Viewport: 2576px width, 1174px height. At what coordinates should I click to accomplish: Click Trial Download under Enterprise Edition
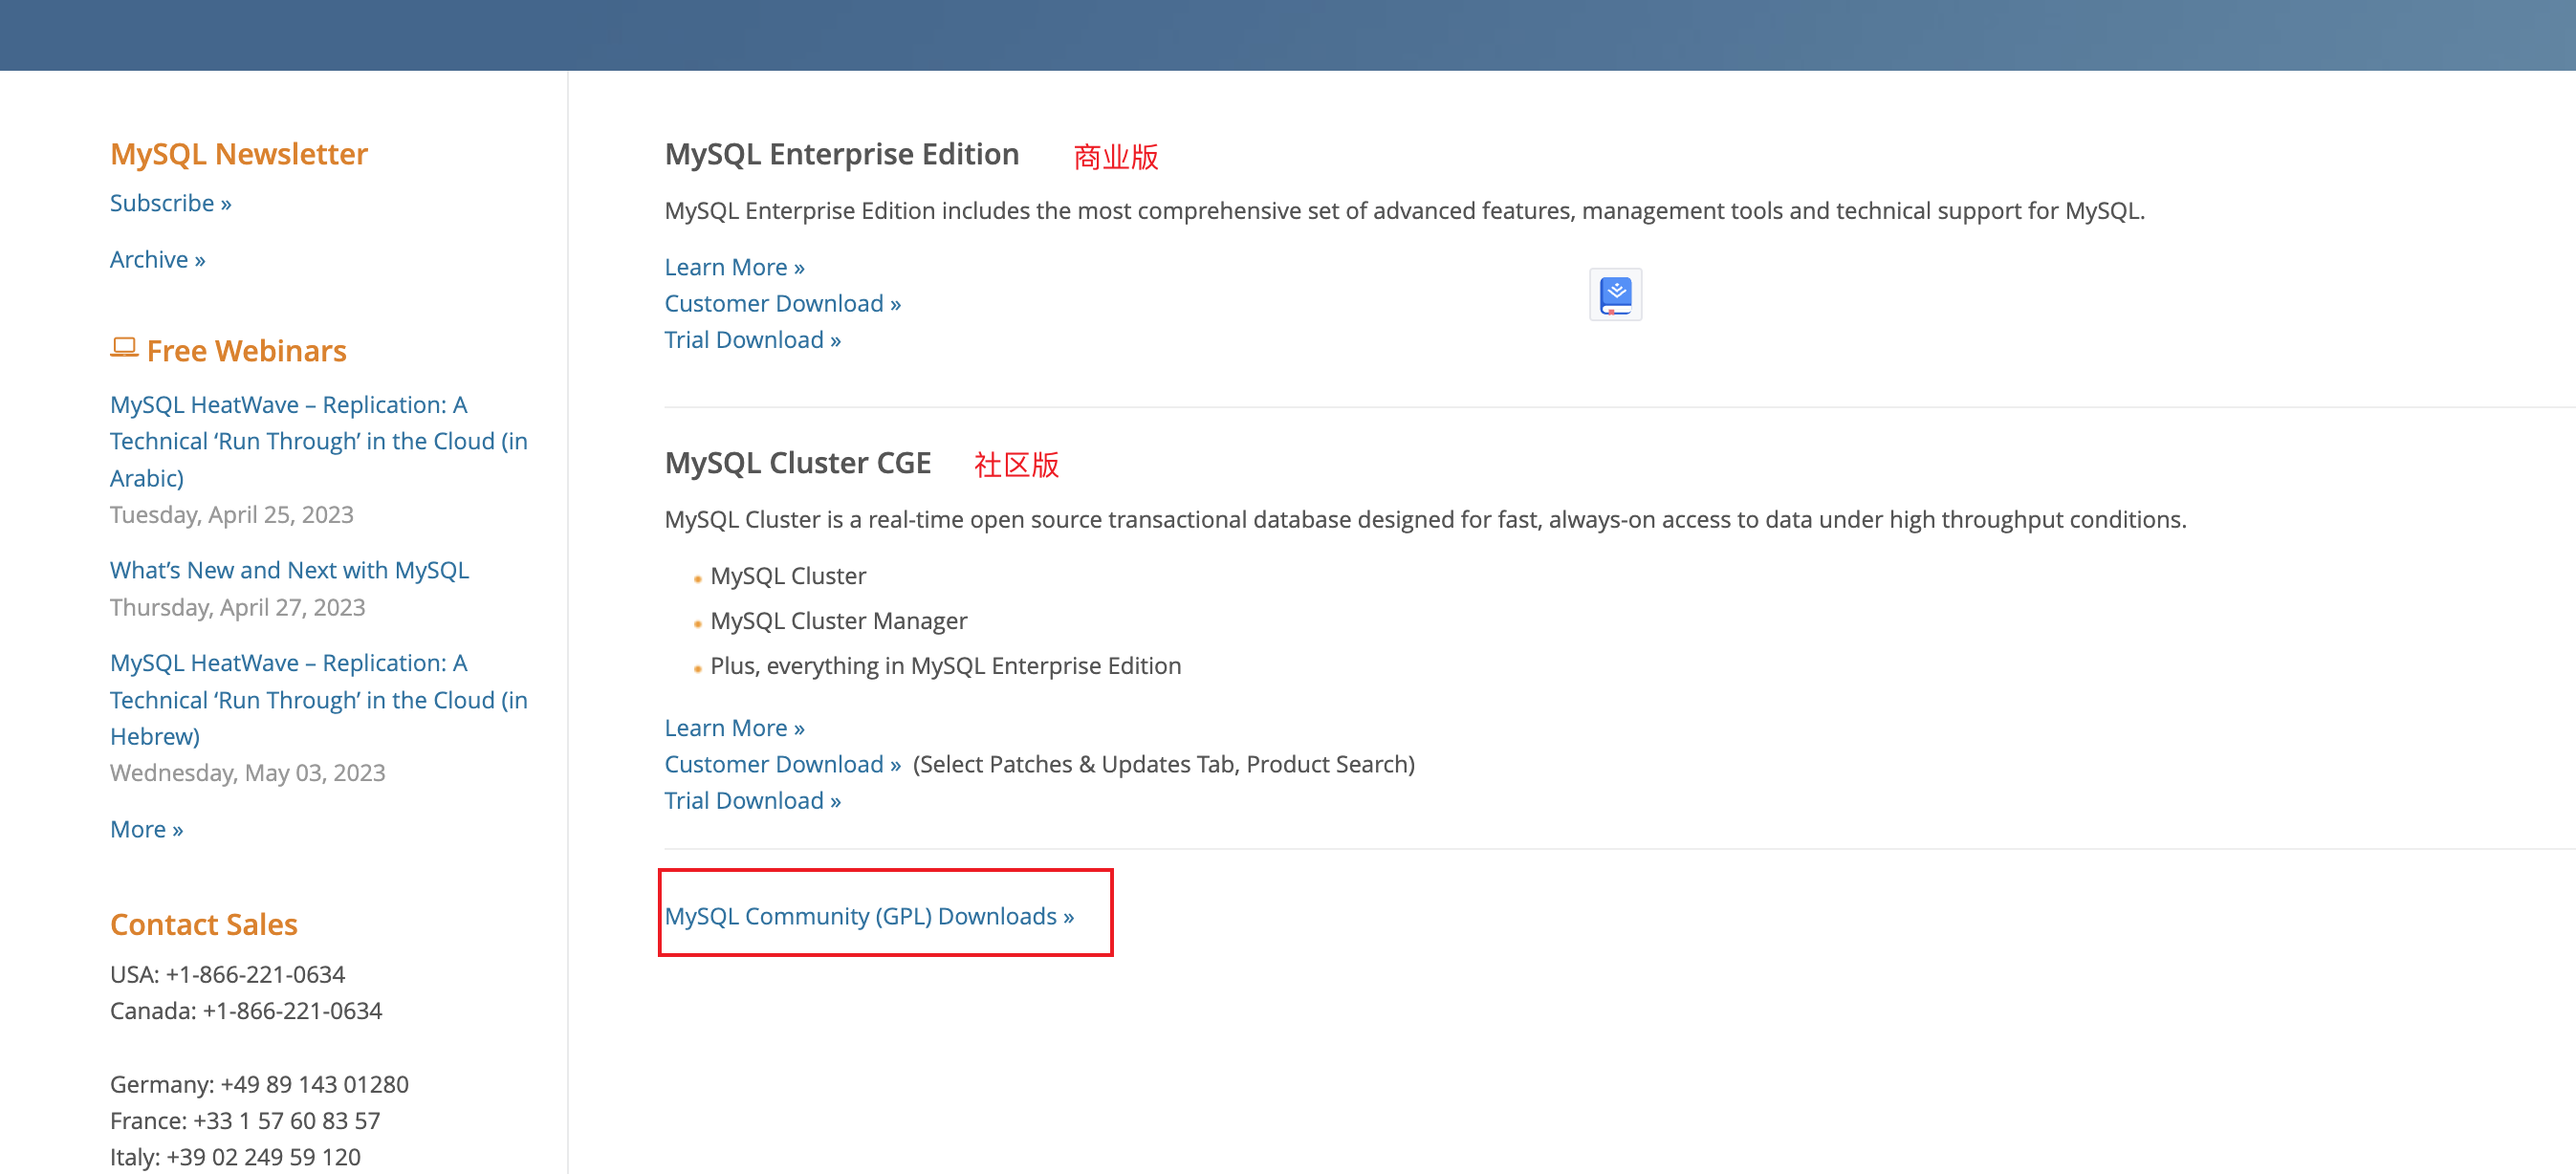click(x=752, y=340)
